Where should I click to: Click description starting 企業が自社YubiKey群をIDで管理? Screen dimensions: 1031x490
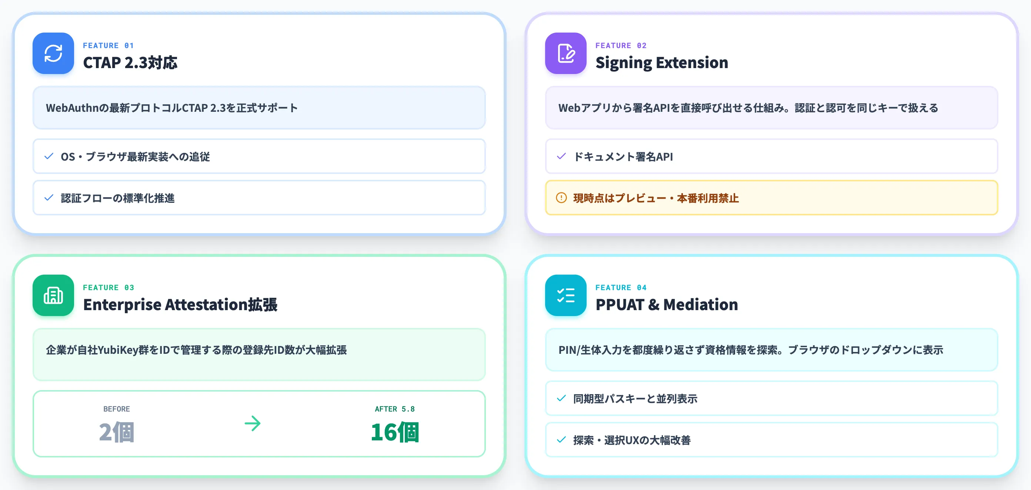[x=196, y=350]
